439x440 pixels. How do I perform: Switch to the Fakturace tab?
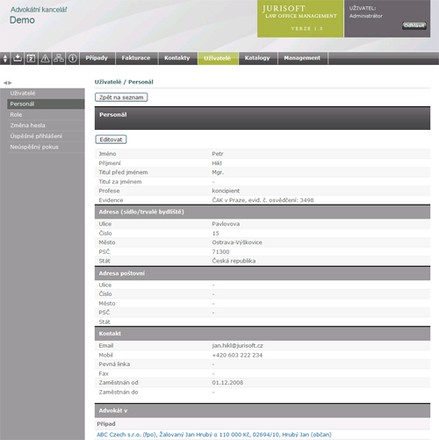coord(136,58)
